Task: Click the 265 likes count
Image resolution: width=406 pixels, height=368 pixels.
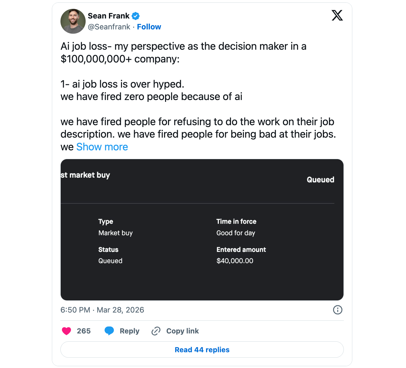Action: pos(84,331)
